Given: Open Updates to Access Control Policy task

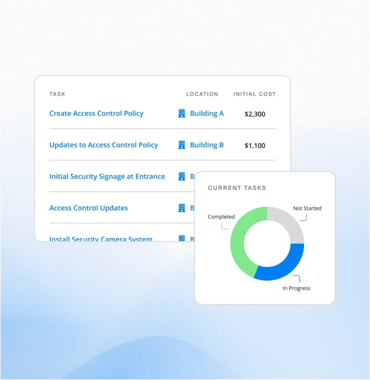Looking at the screenshot, I should tap(104, 145).
